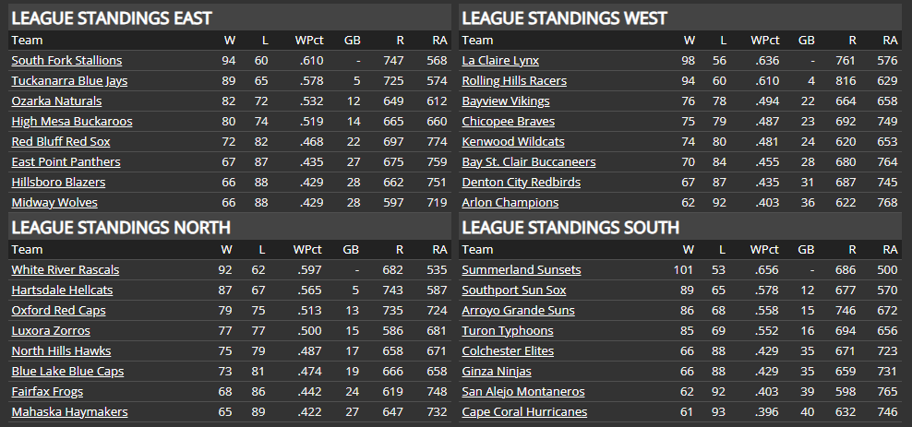Select the Cape Coral Hurricanes link
Image resolution: width=912 pixels, height=427 pixels.
point(524,412)
